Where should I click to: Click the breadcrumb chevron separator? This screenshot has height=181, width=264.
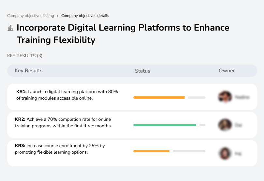(57, 16)
